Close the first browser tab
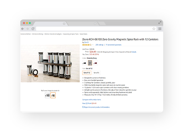Viewport: 189px width, 139px height. (64, 24)
